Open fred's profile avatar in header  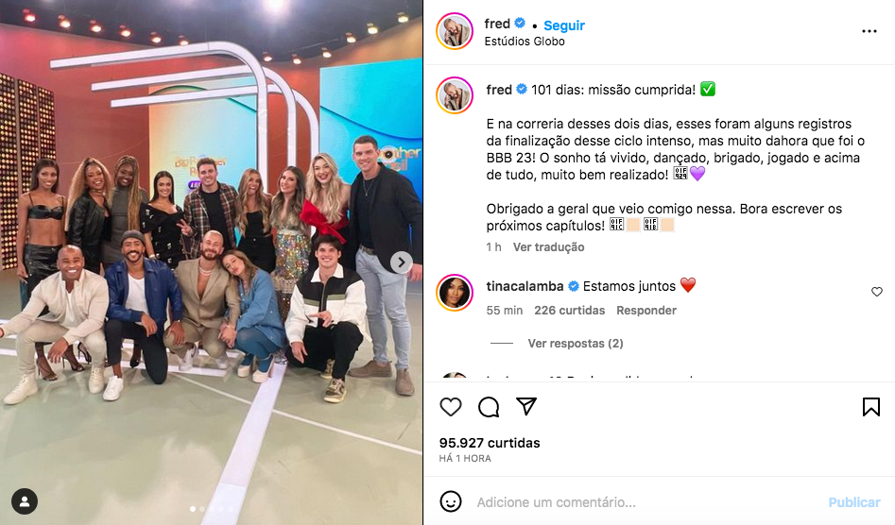click(455, 31)
